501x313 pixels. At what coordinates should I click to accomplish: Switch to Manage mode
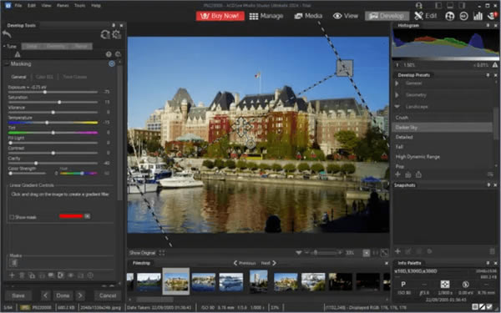(266, 16)
